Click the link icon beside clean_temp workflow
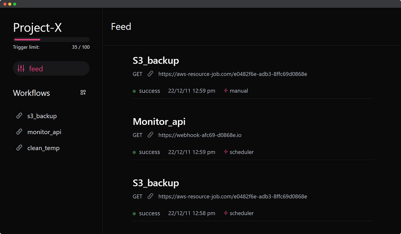 pyautogui.click(x=19, y=147)
